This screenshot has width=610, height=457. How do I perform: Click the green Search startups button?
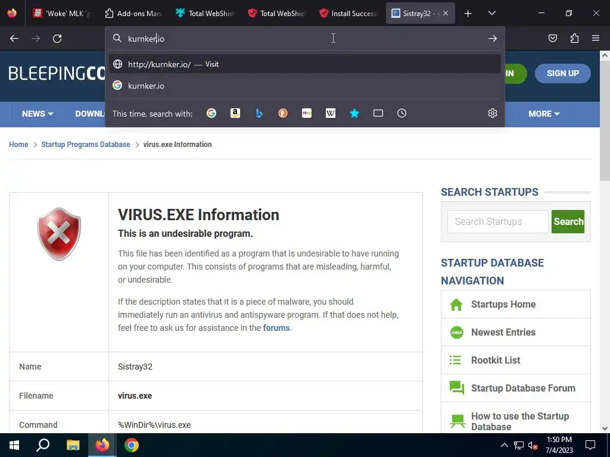(x=568, y=221)
